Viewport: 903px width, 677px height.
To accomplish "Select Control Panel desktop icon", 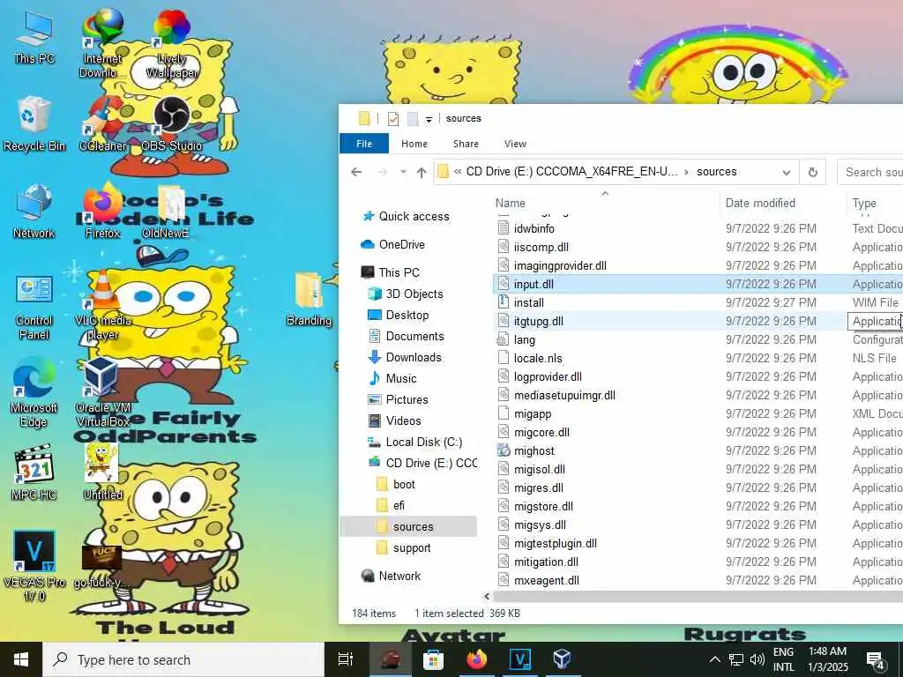I will tap(34, 306).
